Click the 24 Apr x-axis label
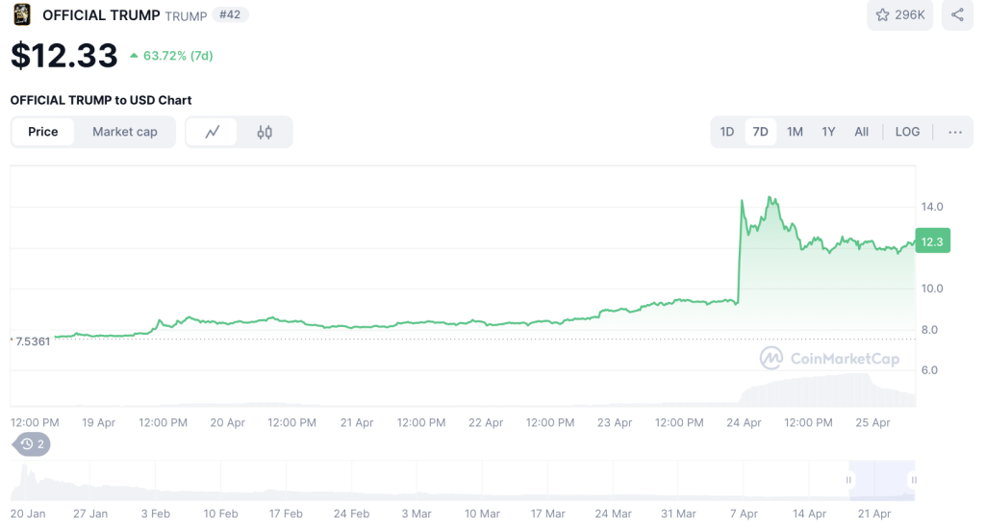 click(744, 422)
